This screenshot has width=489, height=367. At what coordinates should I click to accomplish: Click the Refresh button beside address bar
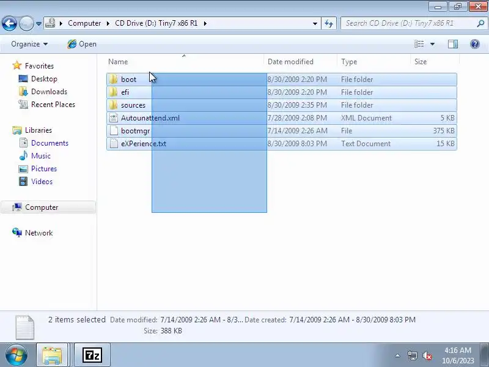tap(329, 23)
